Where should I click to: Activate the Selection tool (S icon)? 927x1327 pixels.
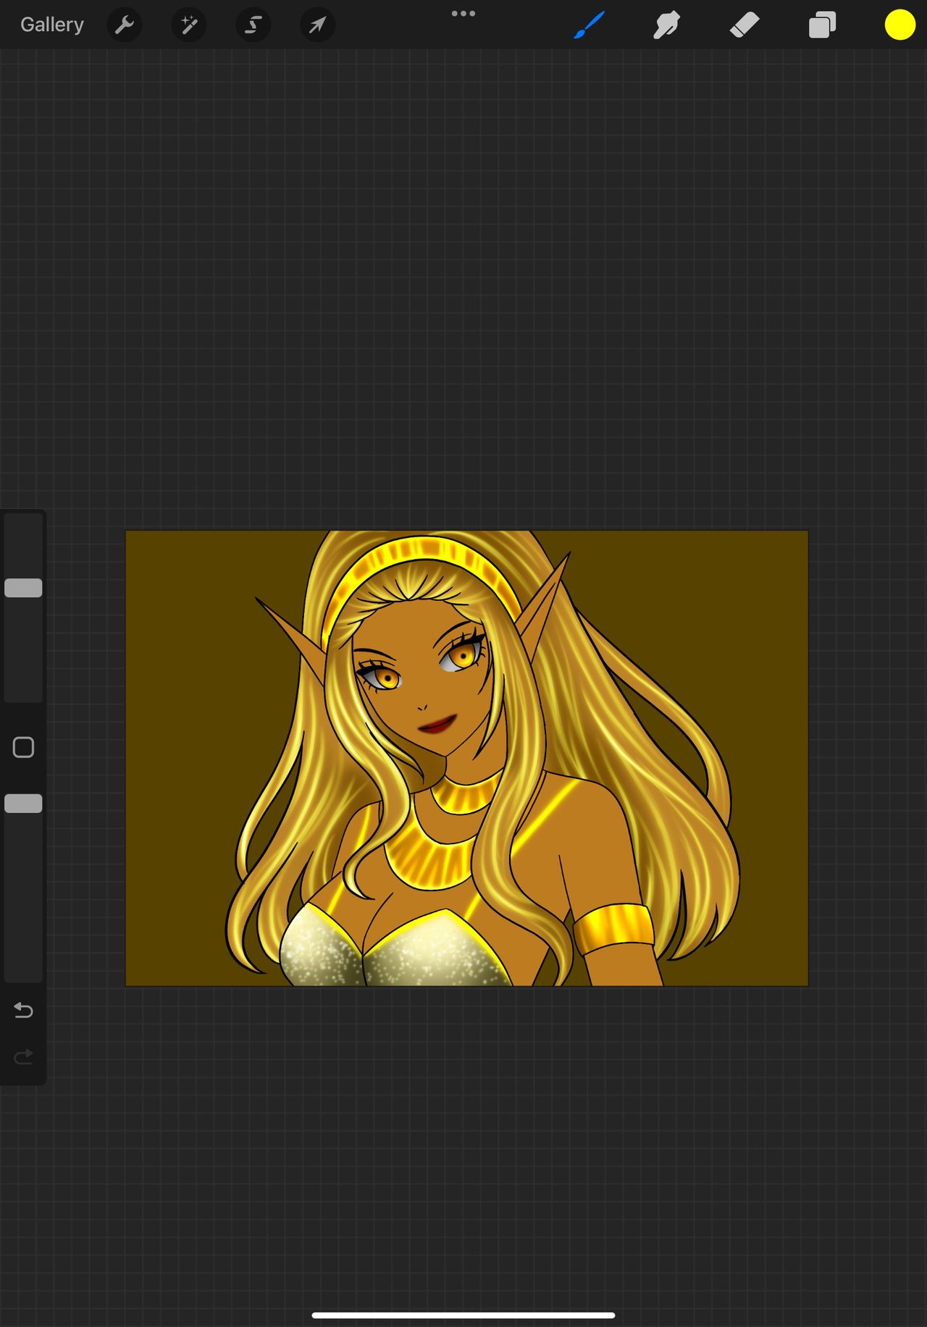253,25
